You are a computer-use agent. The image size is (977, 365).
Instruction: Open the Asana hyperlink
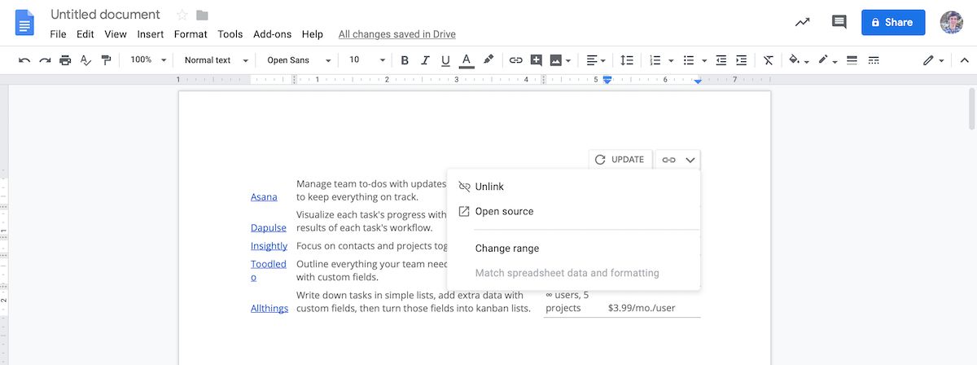click(264, 196)
